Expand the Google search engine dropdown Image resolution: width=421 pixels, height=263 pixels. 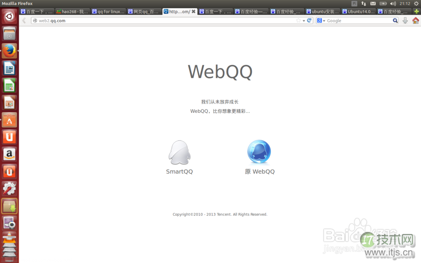322,21
